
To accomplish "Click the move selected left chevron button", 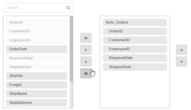I will click(x=86, y=62).
